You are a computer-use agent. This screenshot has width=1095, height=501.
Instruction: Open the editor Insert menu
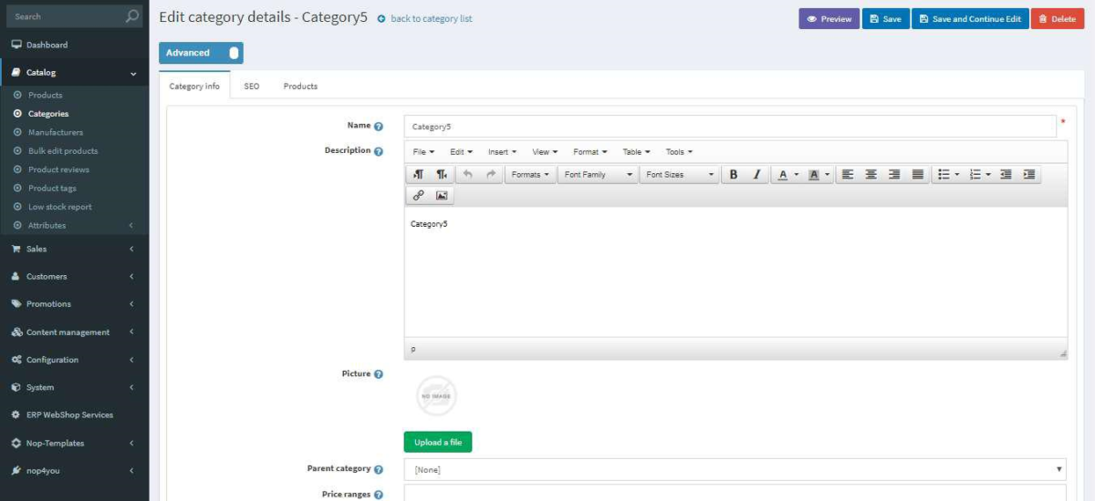pyautogui.click(x=502, y=152)
